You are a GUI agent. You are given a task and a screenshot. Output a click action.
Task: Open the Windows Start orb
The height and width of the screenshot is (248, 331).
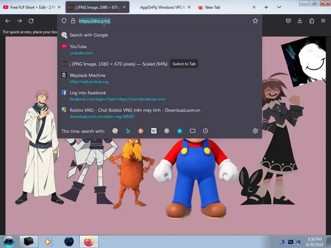tap(8, 242)
